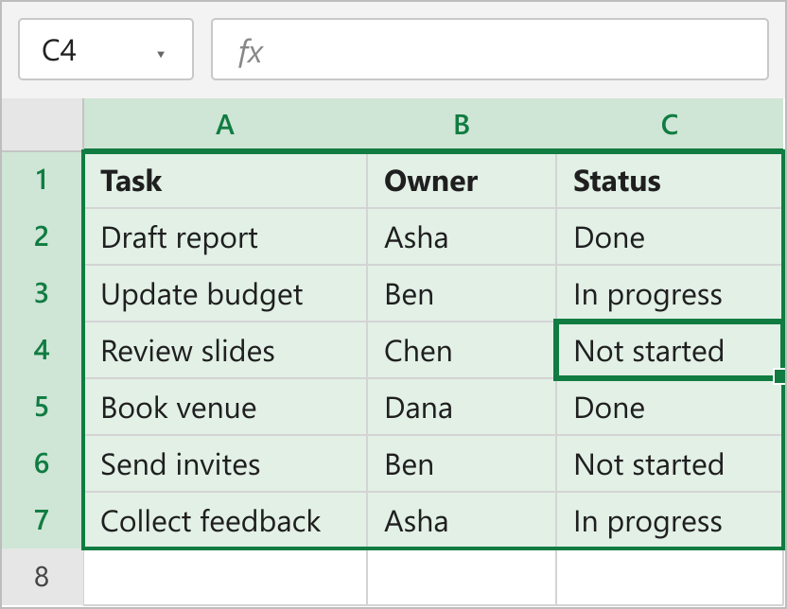Select row 2 header
The height and width of the screenshot is (609, 787).
coord(42,236)
